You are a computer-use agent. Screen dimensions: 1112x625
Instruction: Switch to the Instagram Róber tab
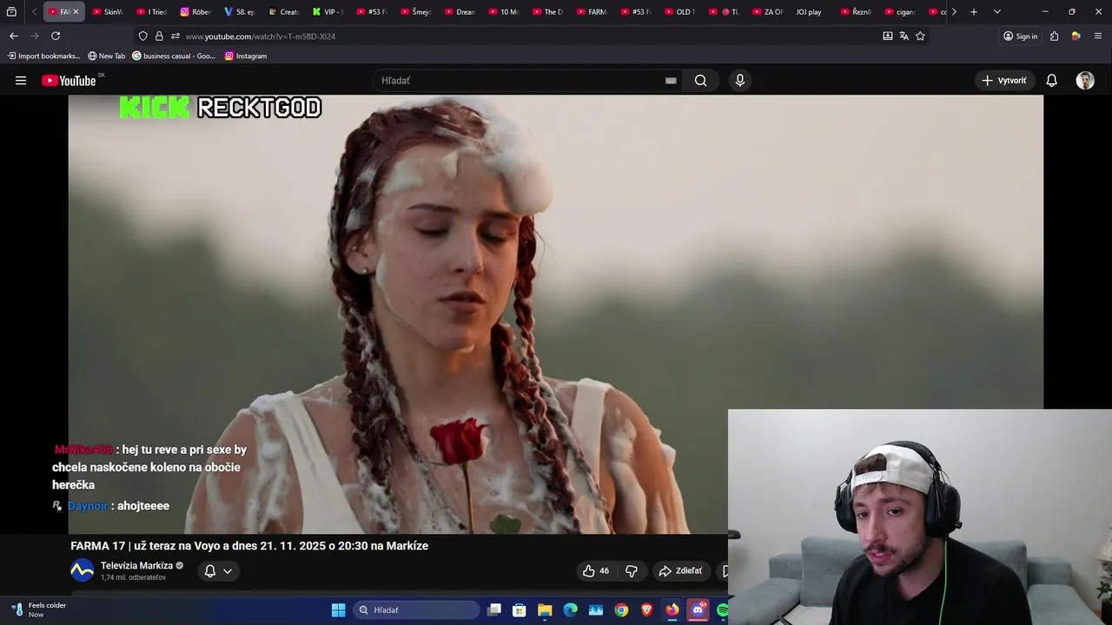tap(196, 12)
